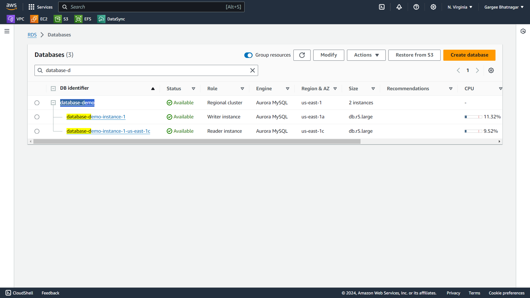
Task: Open table preferences gear icon
Action: point(491,70)
